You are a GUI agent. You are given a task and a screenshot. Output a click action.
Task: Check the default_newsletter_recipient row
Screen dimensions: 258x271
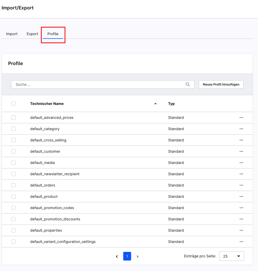click(13, 174)
